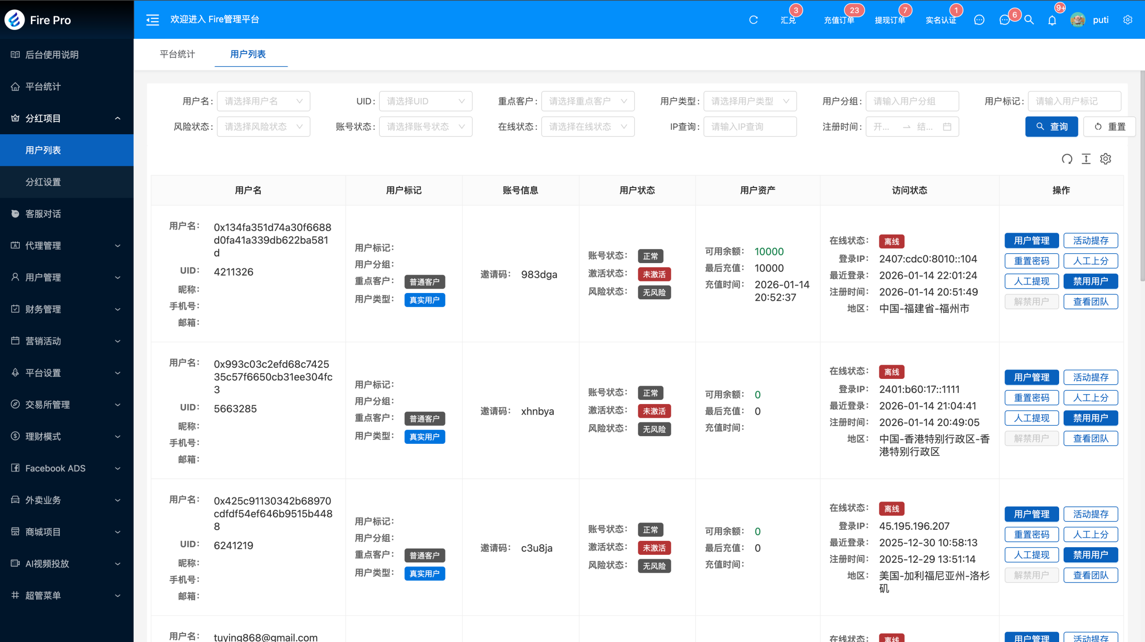Click the IP查询 input field
This screenshot has height=642, width=1145.
point(750,127)
